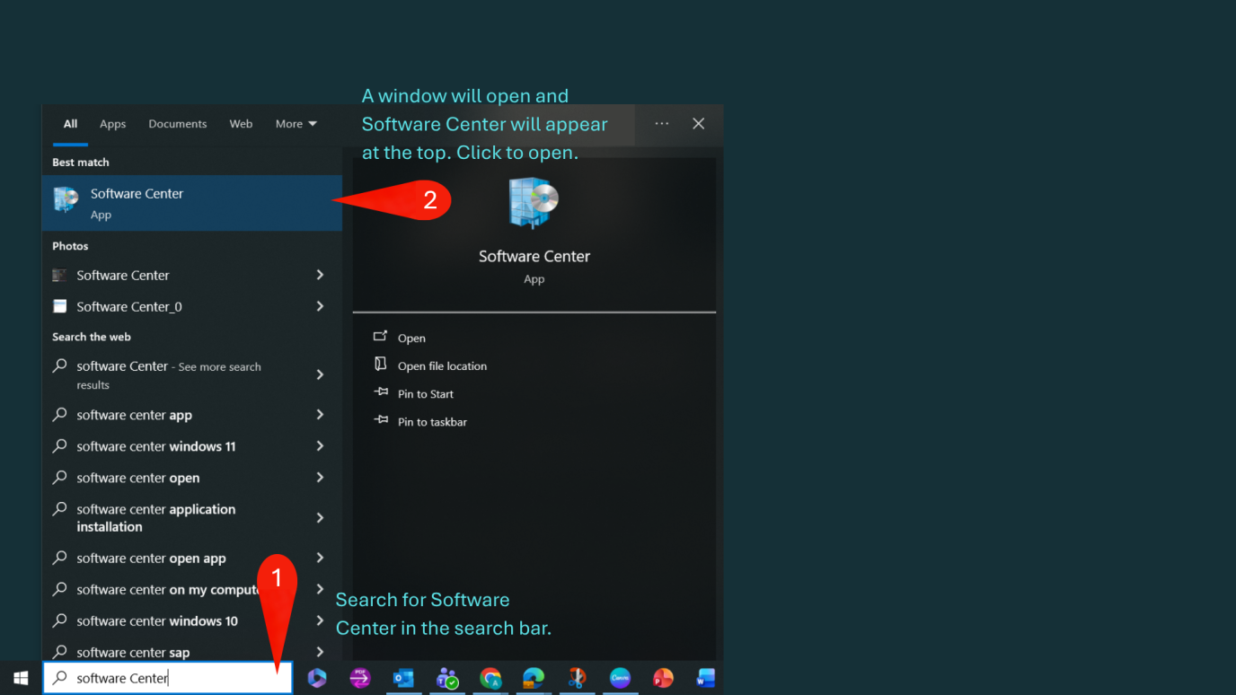Click Open in the Software Center details
This screenshot has height=695, width=1236.
411,339
